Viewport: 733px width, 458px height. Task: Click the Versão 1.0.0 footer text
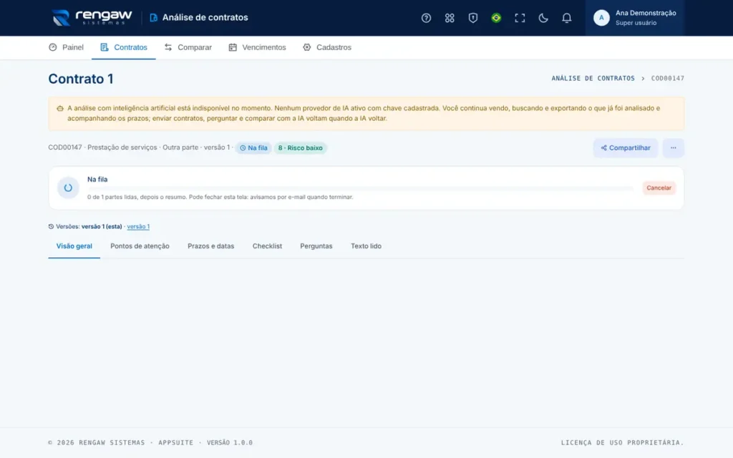[230, 442]
